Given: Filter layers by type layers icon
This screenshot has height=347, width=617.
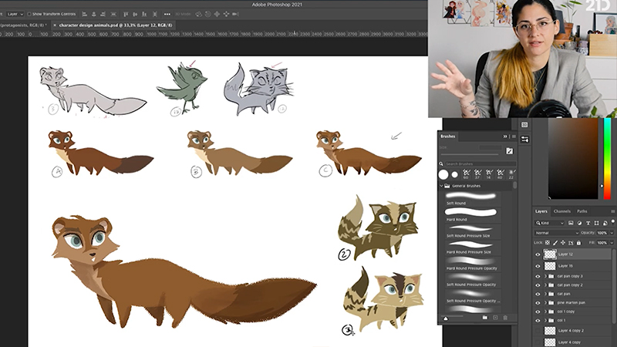Looking at the screenshot, I should click(x=588, y=223).
